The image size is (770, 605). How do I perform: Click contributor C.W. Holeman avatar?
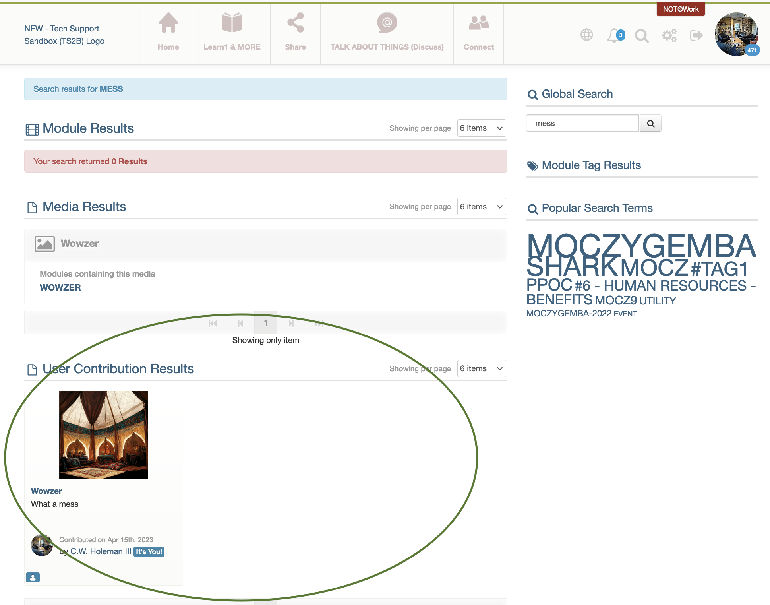coord(42,545)
